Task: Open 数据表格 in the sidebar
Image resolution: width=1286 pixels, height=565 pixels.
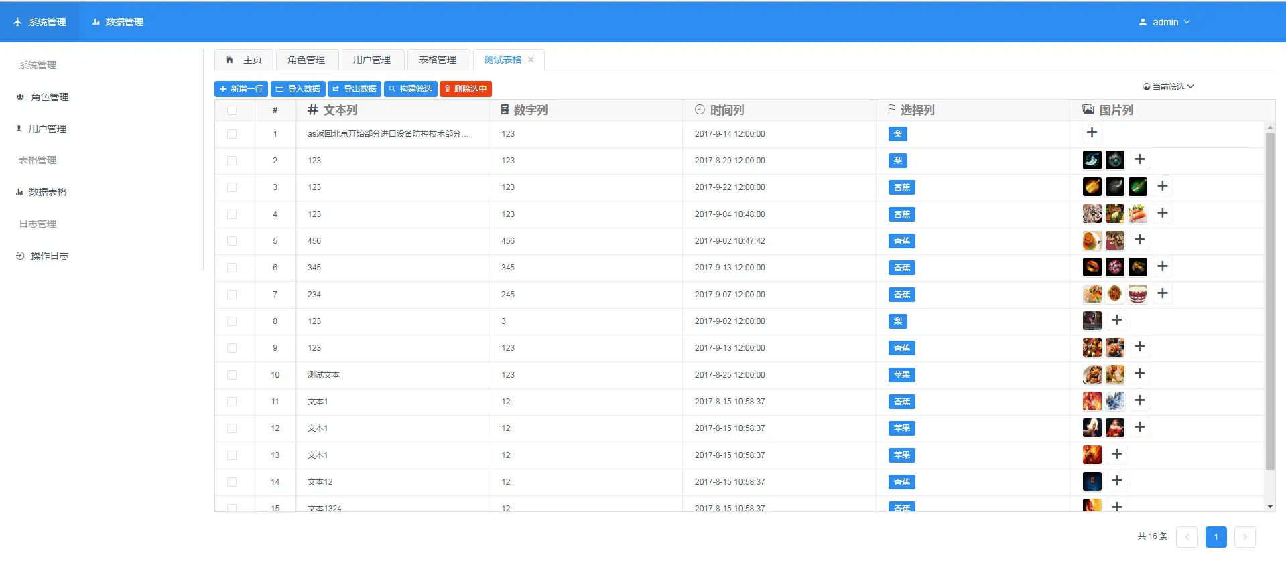Action: coord(42,192)
